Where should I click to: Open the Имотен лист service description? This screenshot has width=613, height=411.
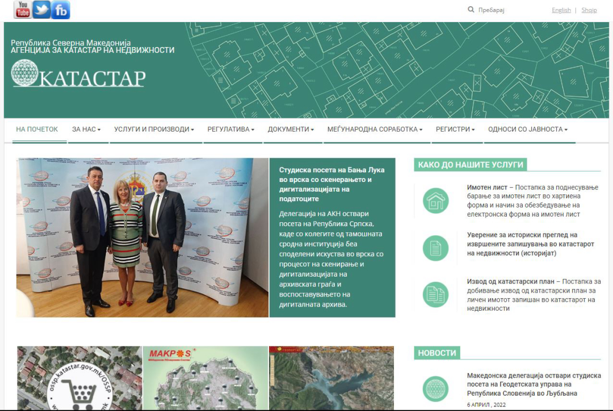[x=532, y=201]
